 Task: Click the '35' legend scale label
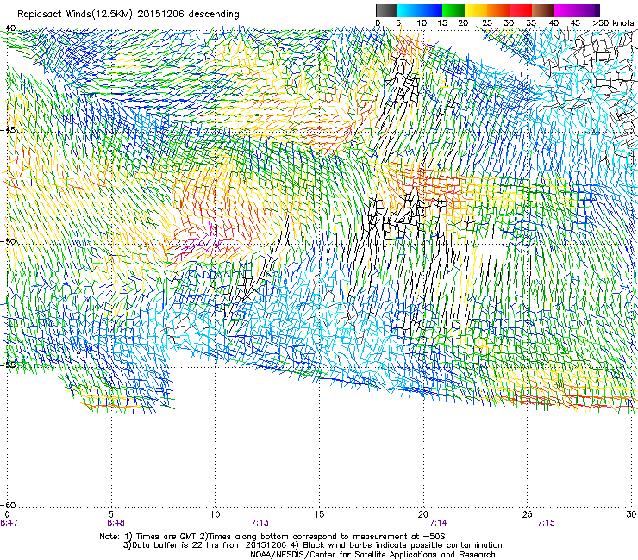tap(531, 22)
